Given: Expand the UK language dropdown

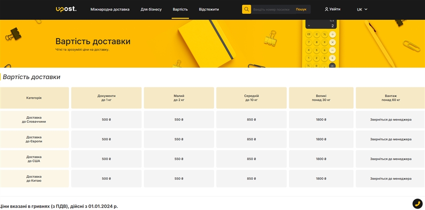Looking at the screenshot, I should [362, 9].
